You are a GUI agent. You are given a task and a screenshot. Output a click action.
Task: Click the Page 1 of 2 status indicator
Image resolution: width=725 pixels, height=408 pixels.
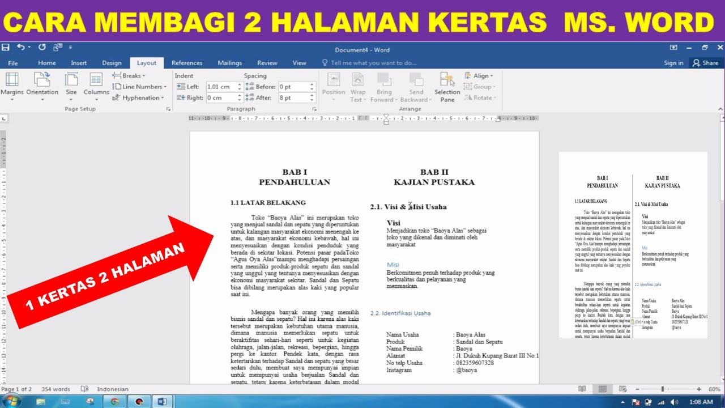(x=16, y=389)
